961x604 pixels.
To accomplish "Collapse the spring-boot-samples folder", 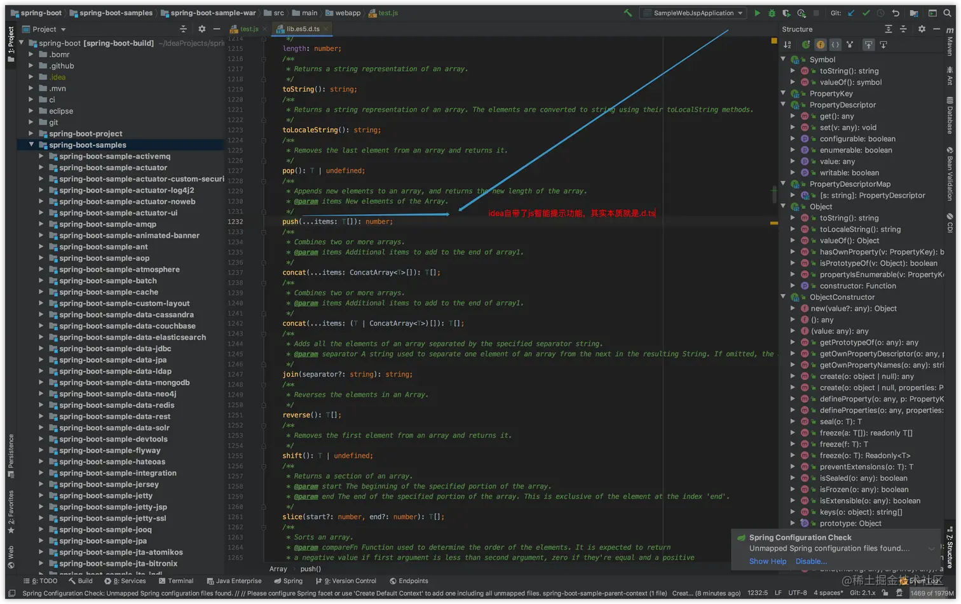I will pos(31,145).
